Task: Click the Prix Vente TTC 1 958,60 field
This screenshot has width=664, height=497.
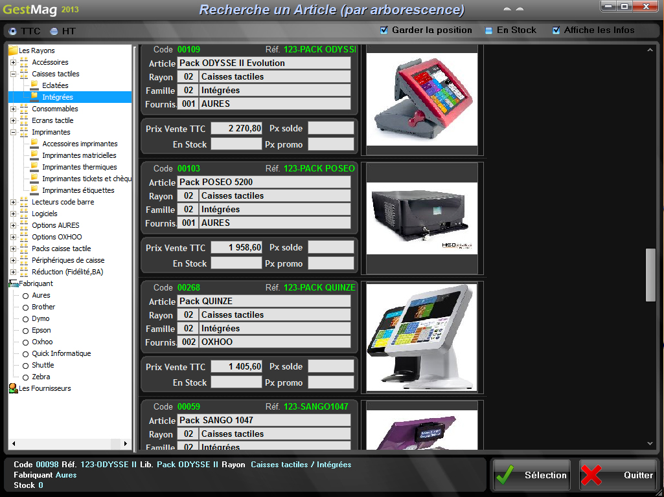Action: point(236,247)
